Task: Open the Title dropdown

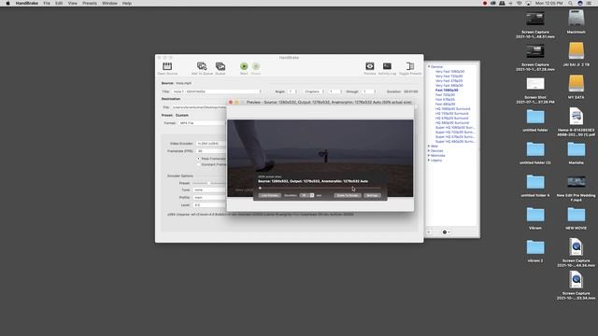Action: click(217, 91)
